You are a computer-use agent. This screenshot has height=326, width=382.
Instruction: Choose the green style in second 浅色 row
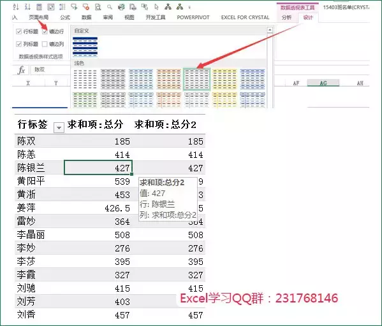[85, 100]
